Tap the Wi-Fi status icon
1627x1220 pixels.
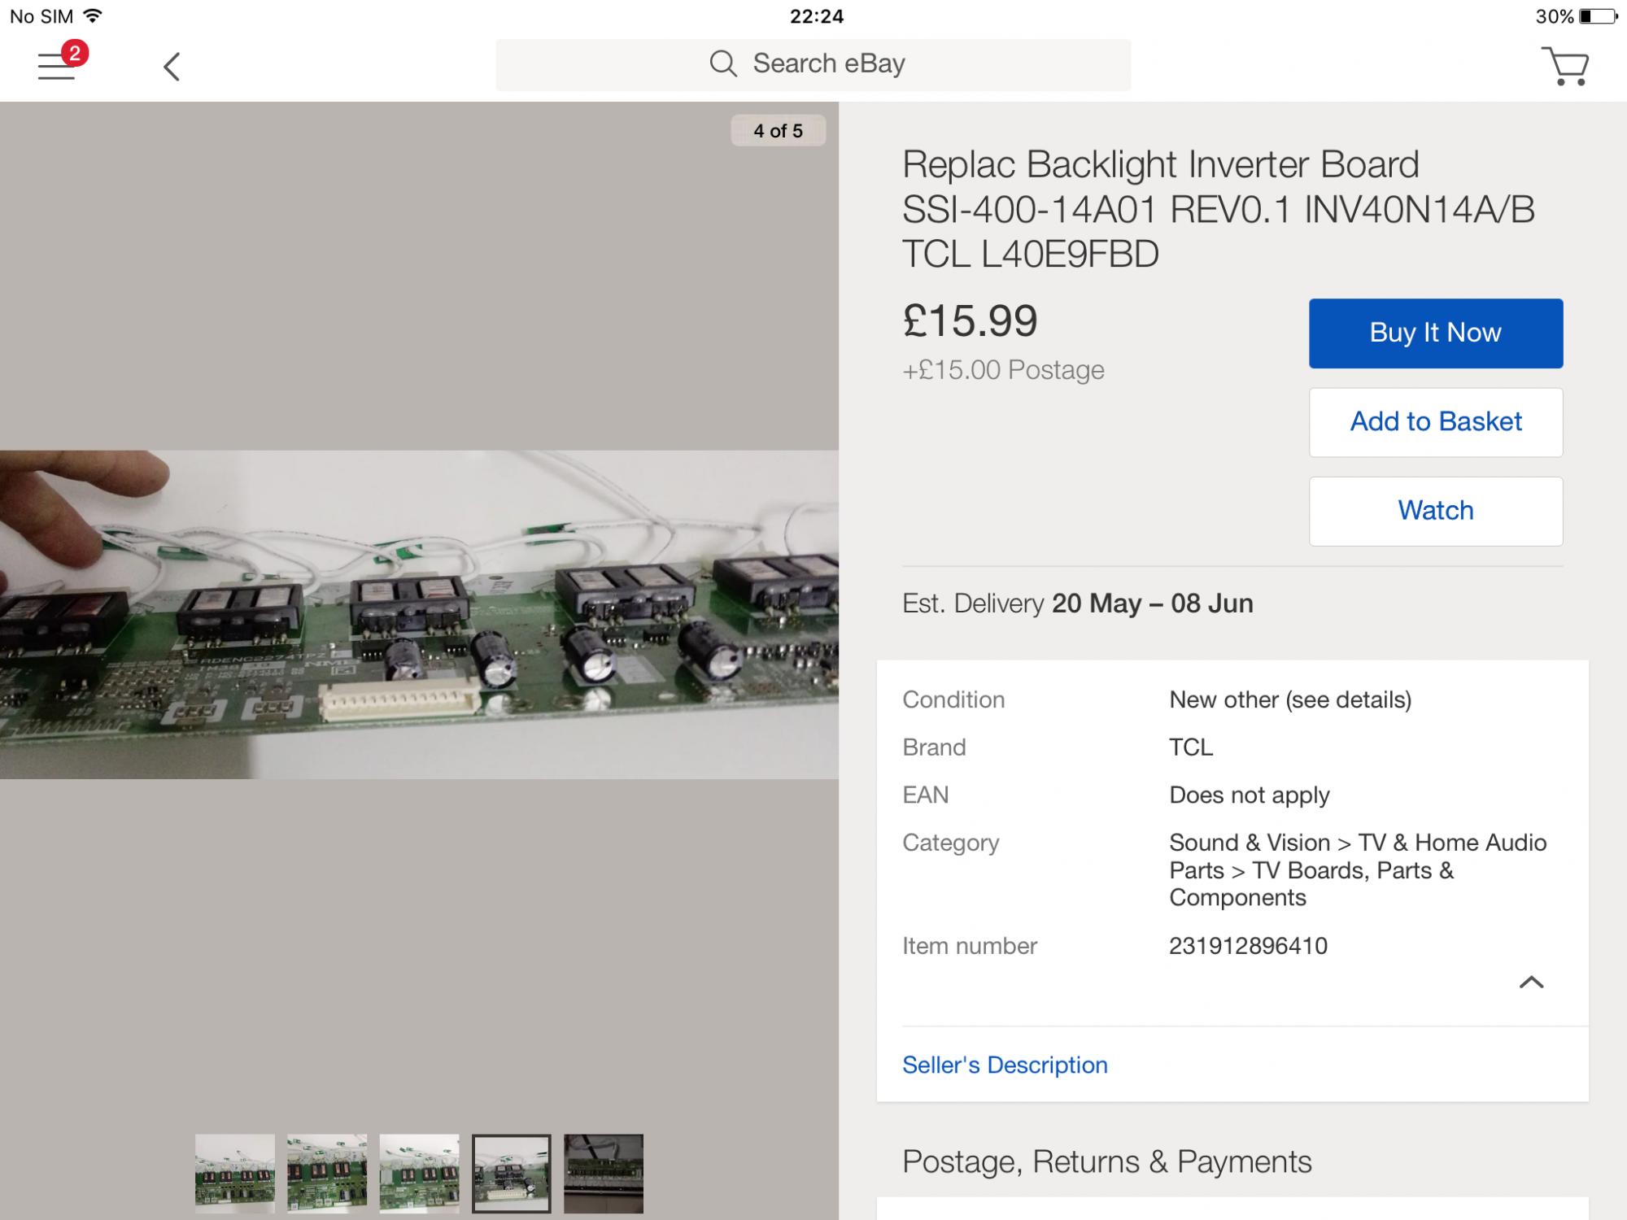pyautogui.click(x=94, y=15)
